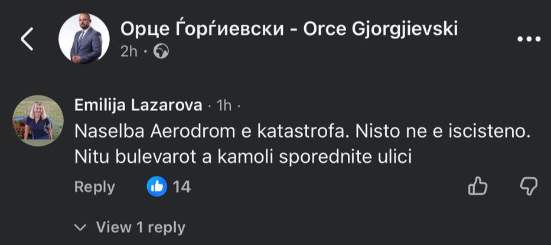Click the blue like reaction icon

click(x=157, y=187)
